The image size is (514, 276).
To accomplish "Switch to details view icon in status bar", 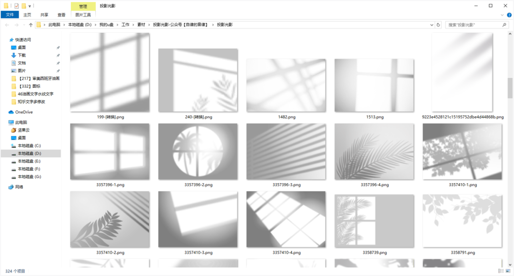I will tap(501, 271).
